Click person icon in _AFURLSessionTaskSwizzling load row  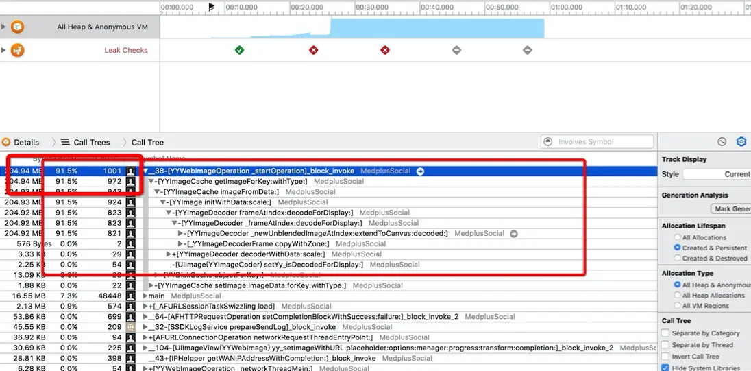pyautogui.click(x=130, y=307)
